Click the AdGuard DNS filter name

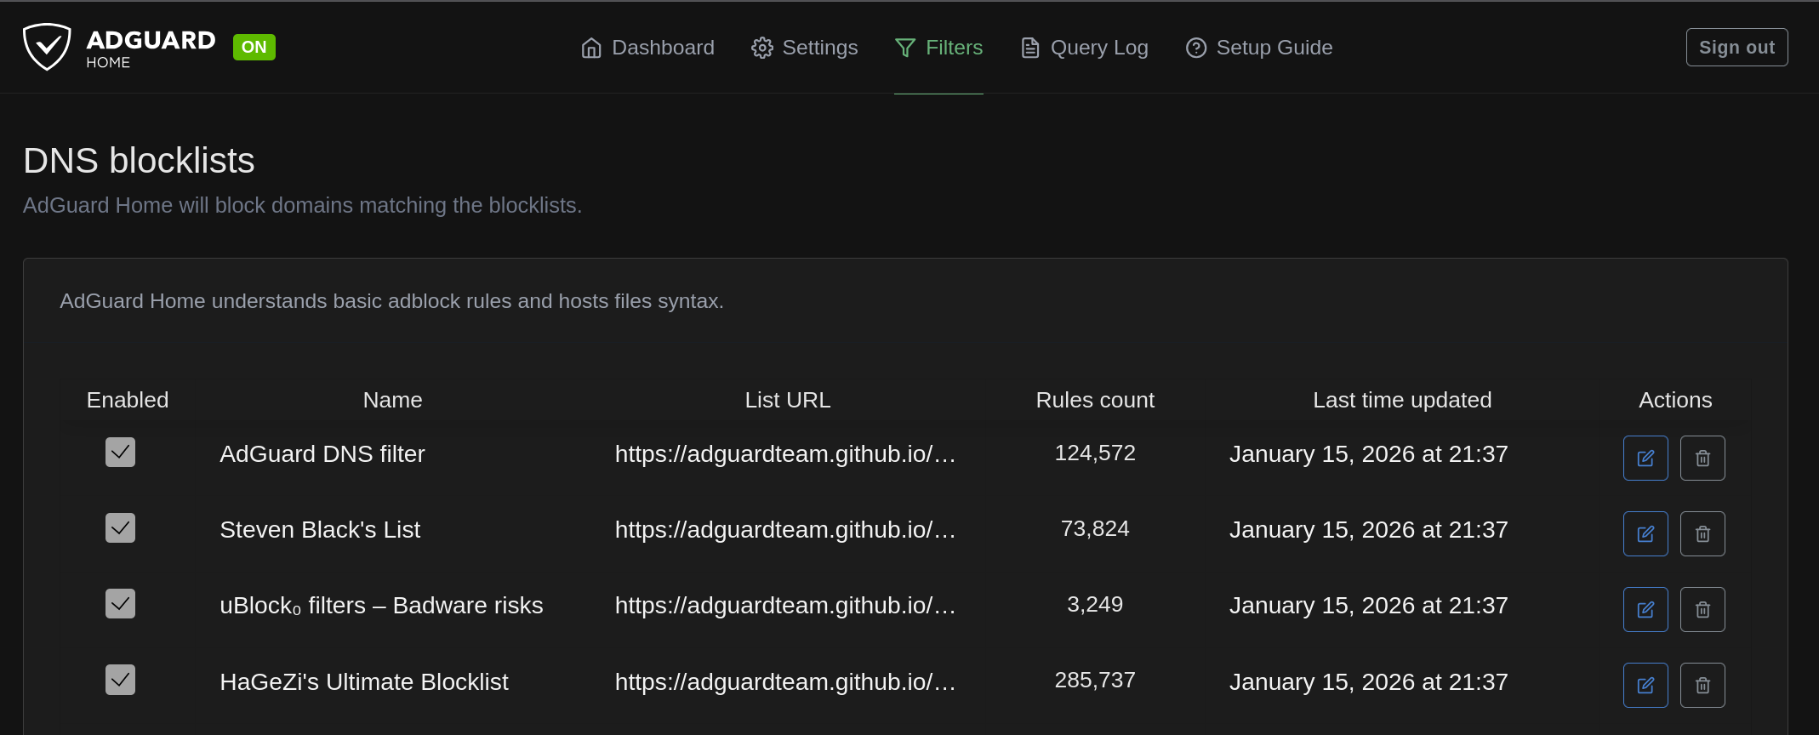322,454
